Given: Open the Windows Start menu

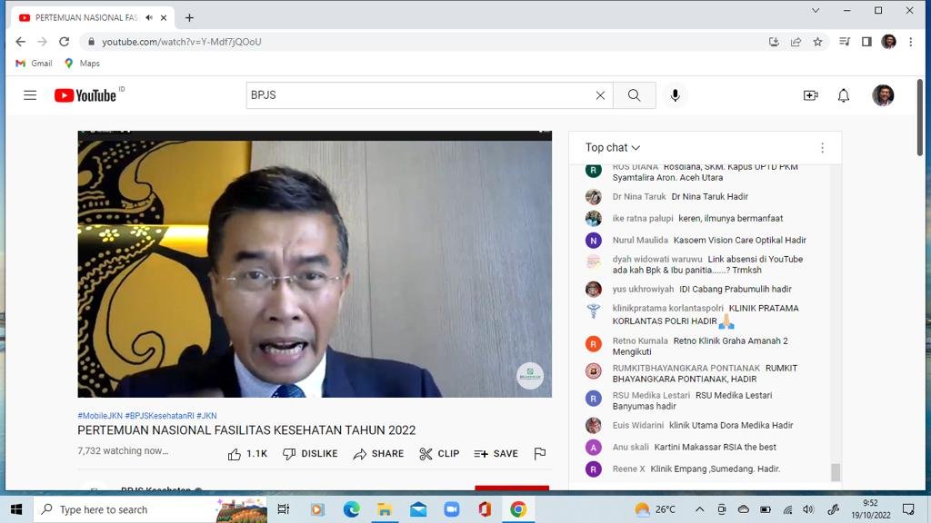Looking at the screenshot, I should (16, 509).
